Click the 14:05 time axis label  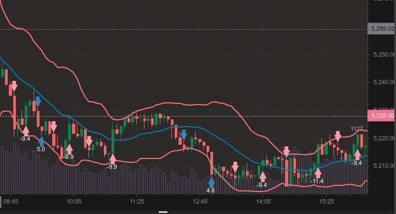[x=263, y=201]
